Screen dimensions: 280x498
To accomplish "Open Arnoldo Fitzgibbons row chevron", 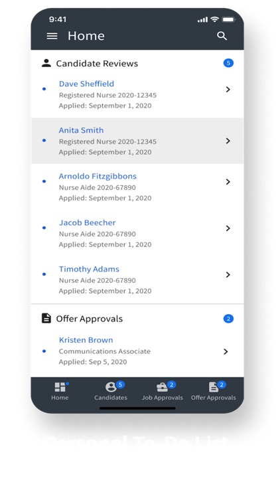I will point(228,182).
